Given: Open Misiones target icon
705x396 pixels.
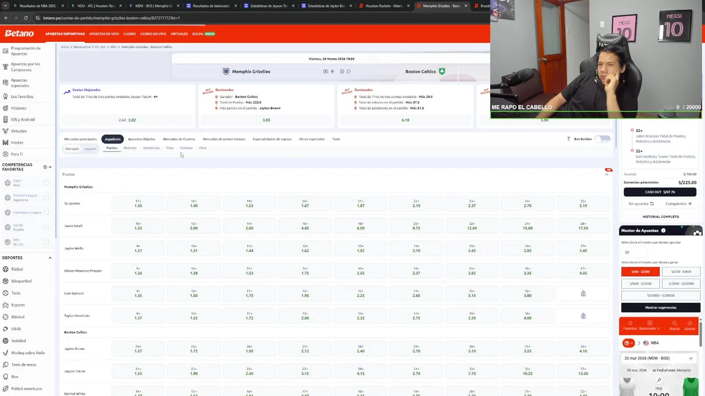Looking at the screenshot, I should (5, 108).
